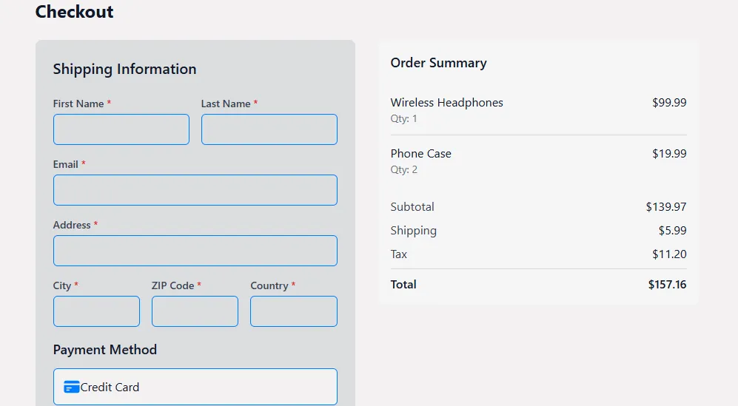738x406 pixels.
Task: Click the Address text field
Action: (195, 251)
